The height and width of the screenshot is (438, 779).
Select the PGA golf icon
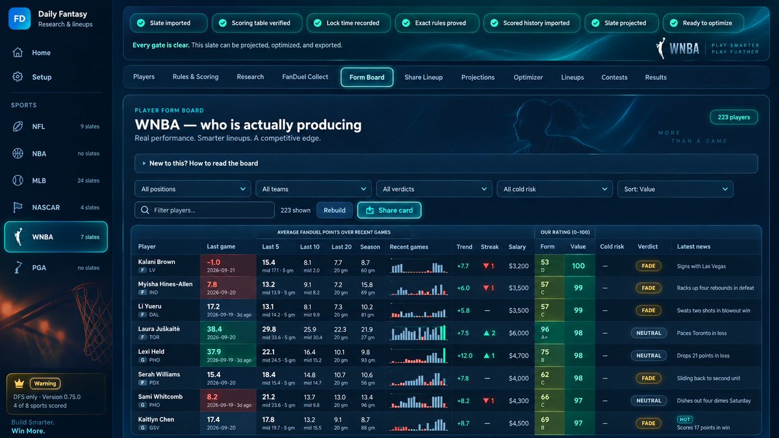click(x=18, y=267)
